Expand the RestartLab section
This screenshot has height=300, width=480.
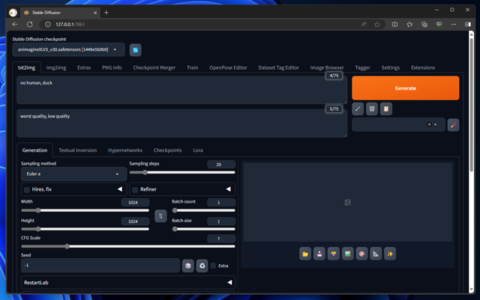pos(128,283)
